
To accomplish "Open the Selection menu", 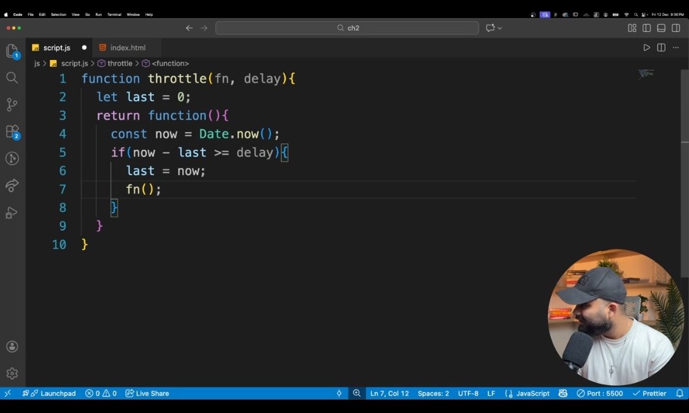I will 58,15.
